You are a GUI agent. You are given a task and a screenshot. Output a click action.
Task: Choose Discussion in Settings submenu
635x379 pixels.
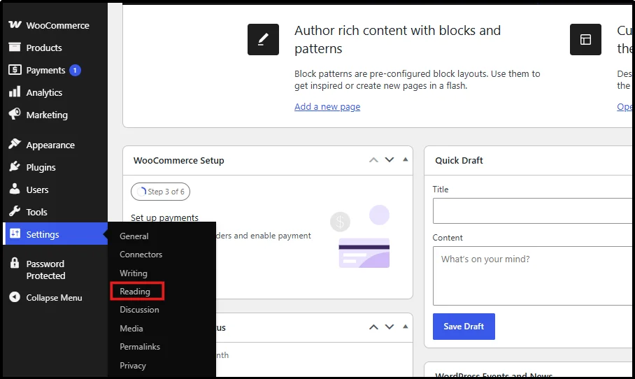click(x=139, y=309)
